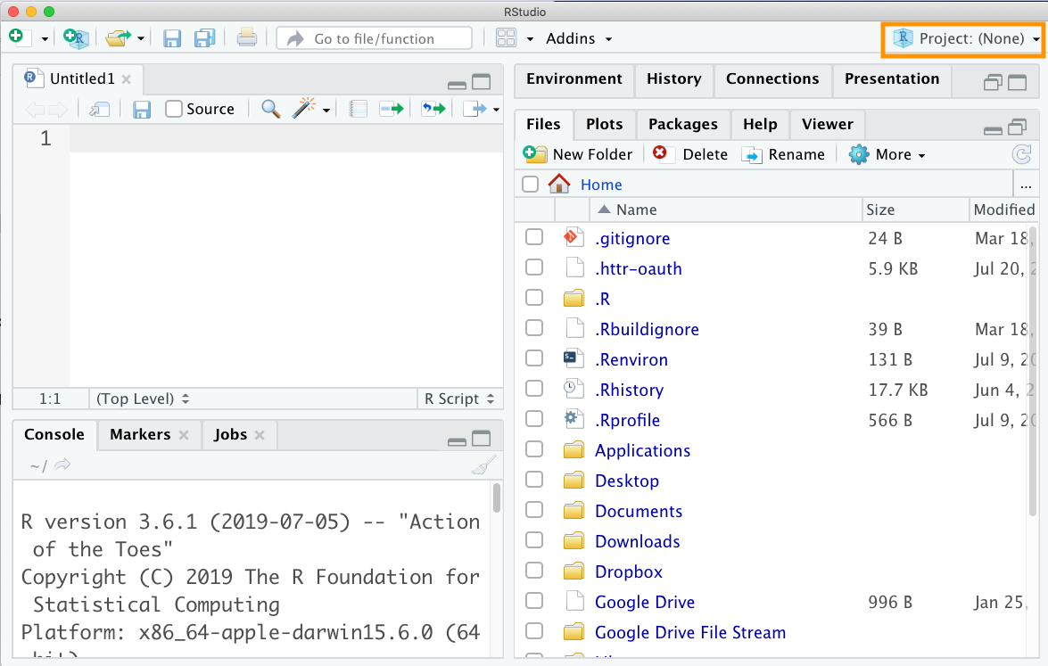The height and width of the screenshot is (666, 1048).
Task: Switch to the Jobs tab
Action: [x=231, y=434]
